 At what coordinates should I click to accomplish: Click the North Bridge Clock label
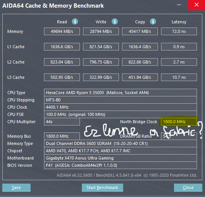(139, 122)
